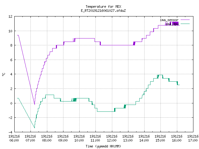Click y-axis tick value -2

pyautogui.click(x=10, y=118)
